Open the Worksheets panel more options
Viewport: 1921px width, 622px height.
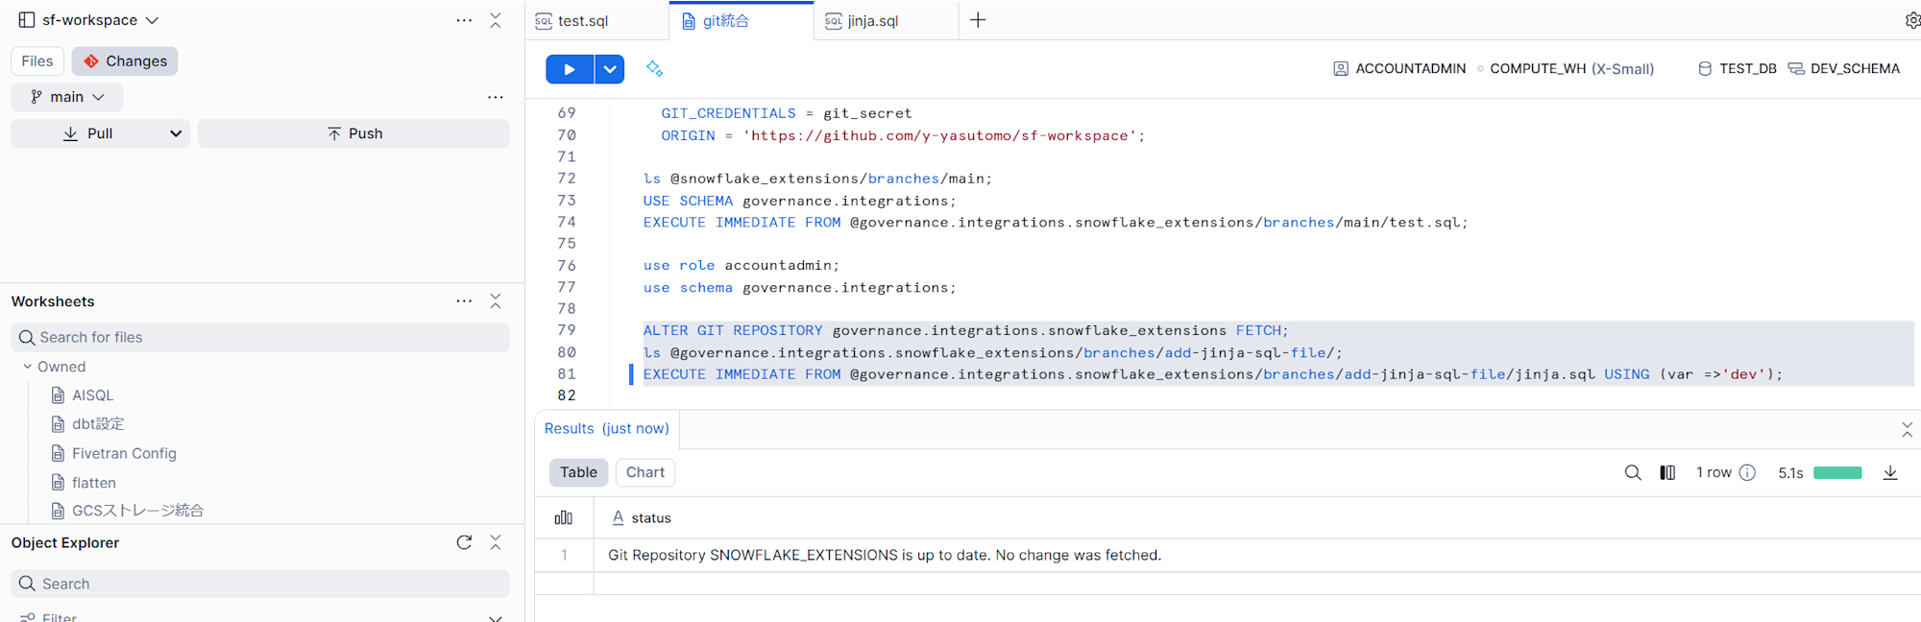click(x=464, y=301)
